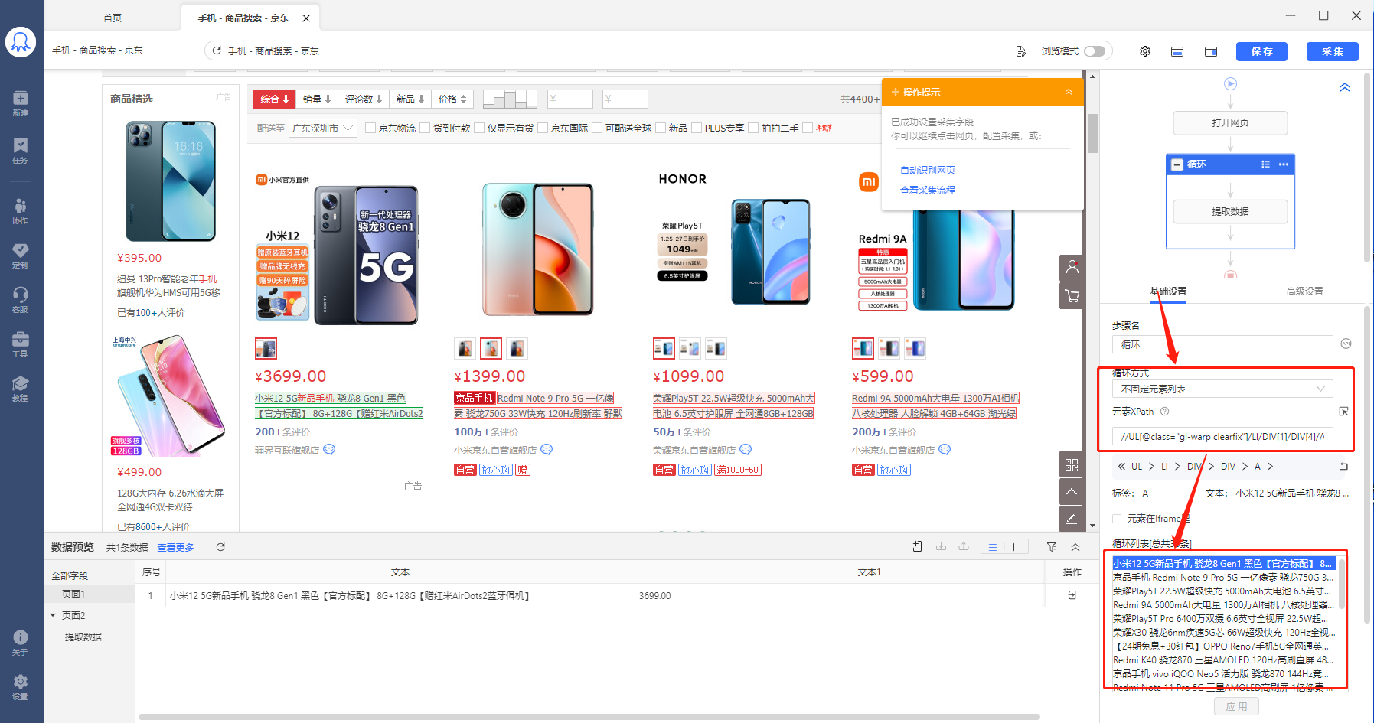Sort products by 销量

[317, 99]
